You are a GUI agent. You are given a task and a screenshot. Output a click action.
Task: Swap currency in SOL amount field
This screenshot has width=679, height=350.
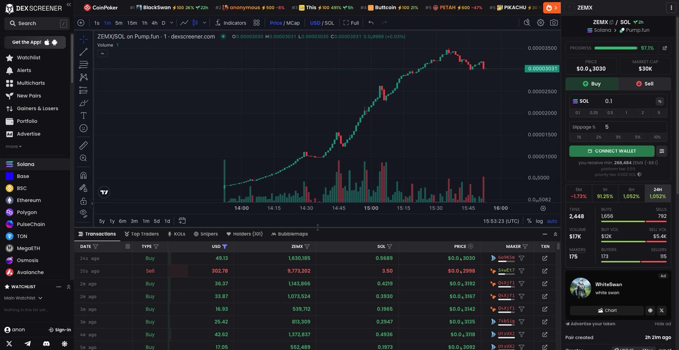pyautogui.click(x=660, y=101)
